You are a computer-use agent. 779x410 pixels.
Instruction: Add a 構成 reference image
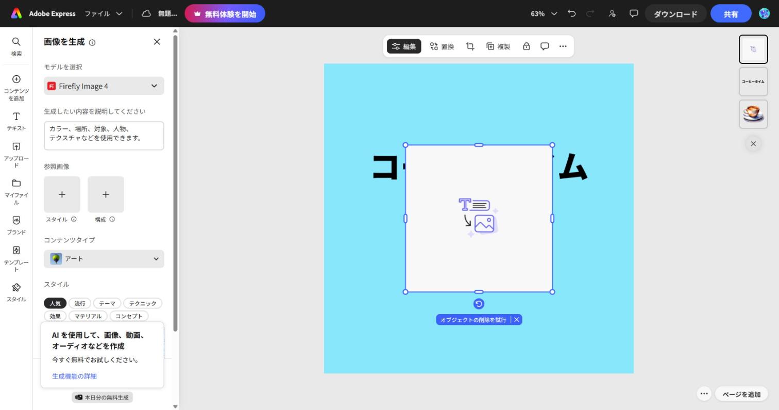coord(106,194)
